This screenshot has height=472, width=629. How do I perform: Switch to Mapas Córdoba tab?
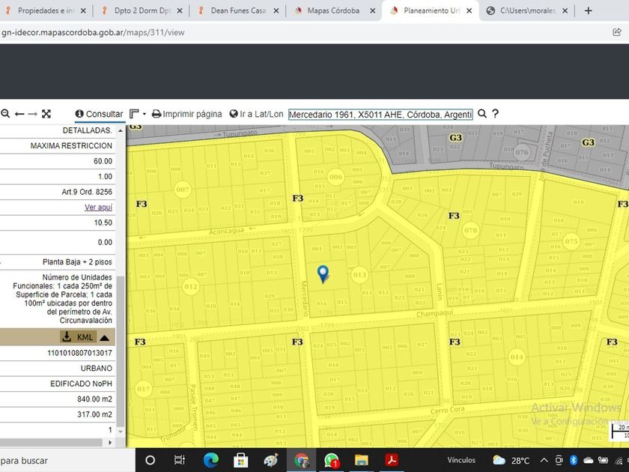[333, 10]
